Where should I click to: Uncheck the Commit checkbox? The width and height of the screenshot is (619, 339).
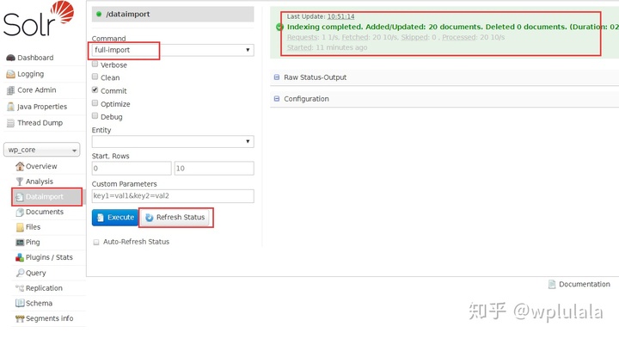(95, 89)
